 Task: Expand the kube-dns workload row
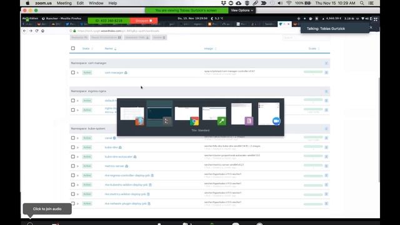tap(77, 147)
